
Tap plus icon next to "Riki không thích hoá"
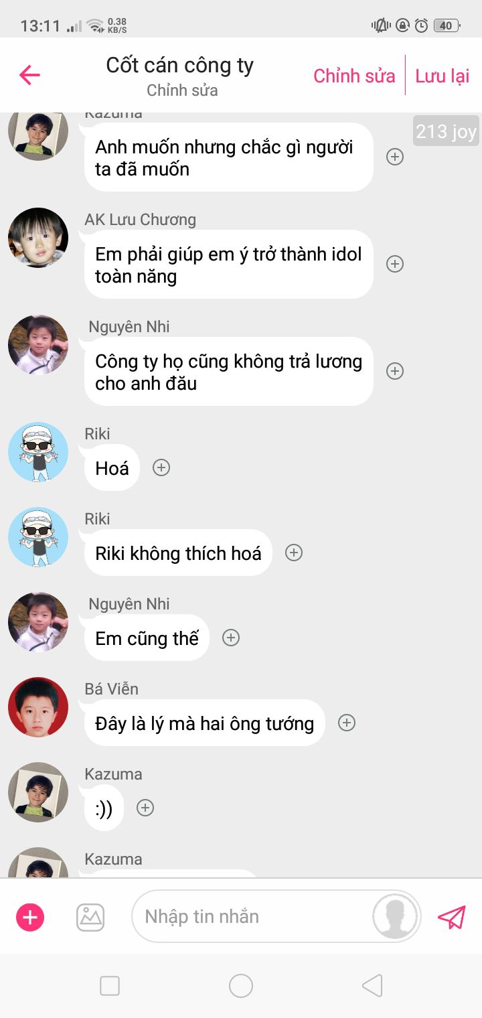coord(294,553)
